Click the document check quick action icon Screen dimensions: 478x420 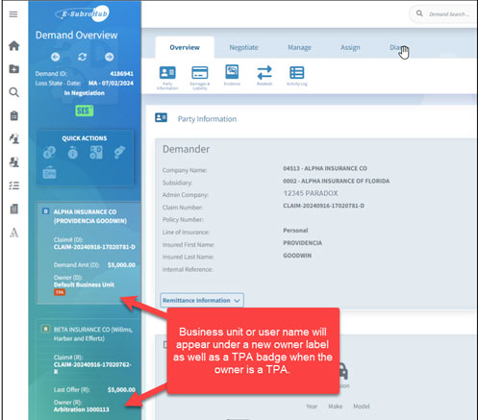96,153
